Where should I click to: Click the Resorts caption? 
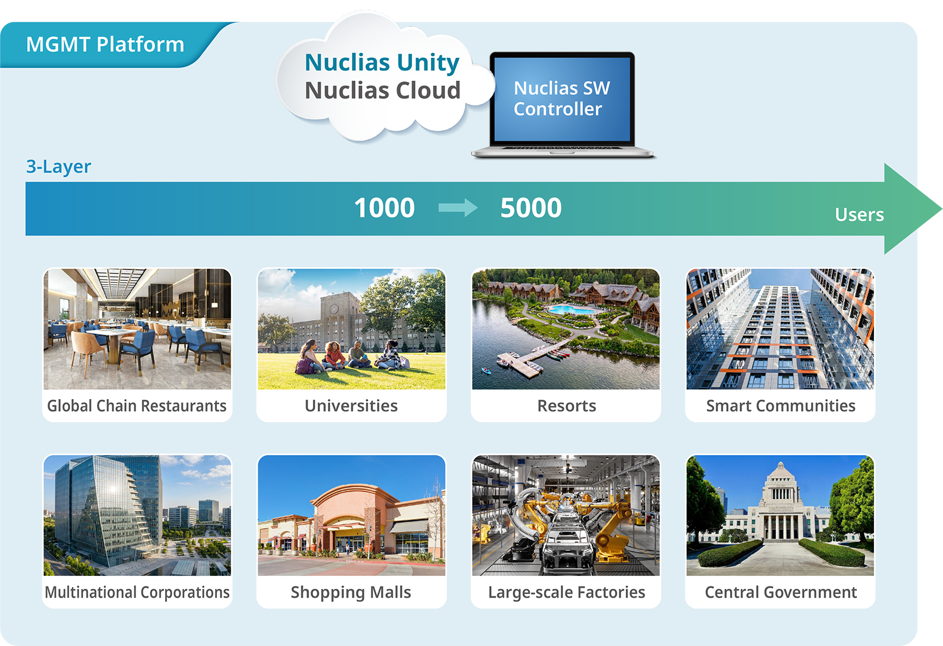(566, 406)
